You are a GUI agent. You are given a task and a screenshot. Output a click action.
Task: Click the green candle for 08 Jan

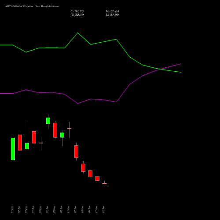pos(48,121)
